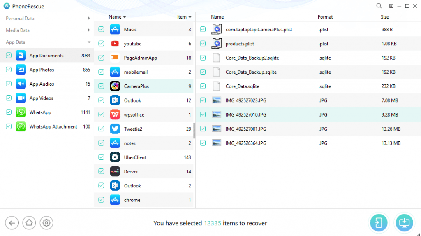421x236 pixels.
Task: Uncheck the IMG_492527010.JPG checkbox
Action: (203, 114)
